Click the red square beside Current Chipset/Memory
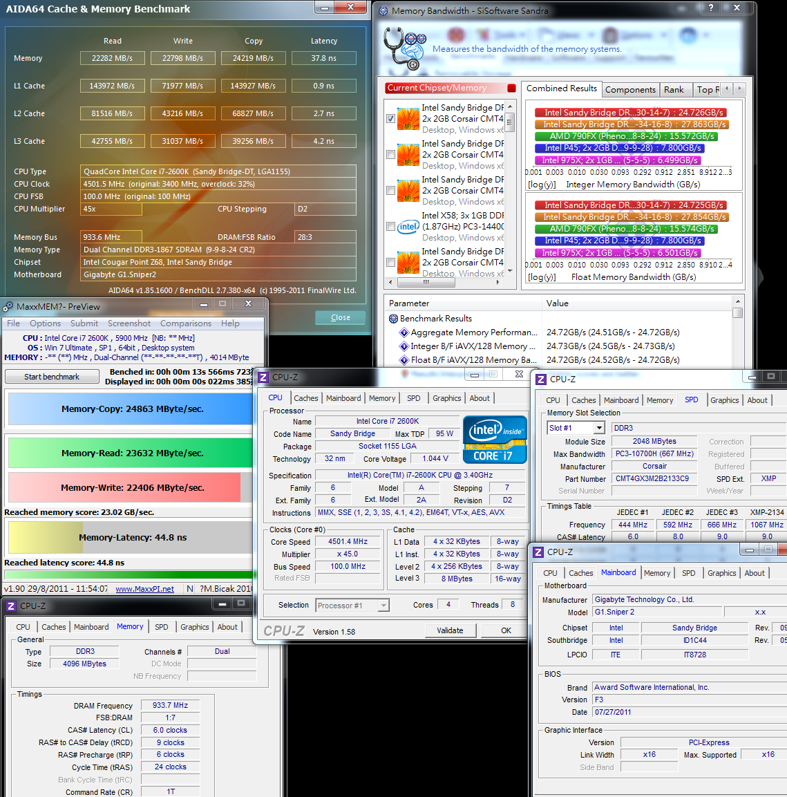 pyautogui.click(x=511, y=88)
